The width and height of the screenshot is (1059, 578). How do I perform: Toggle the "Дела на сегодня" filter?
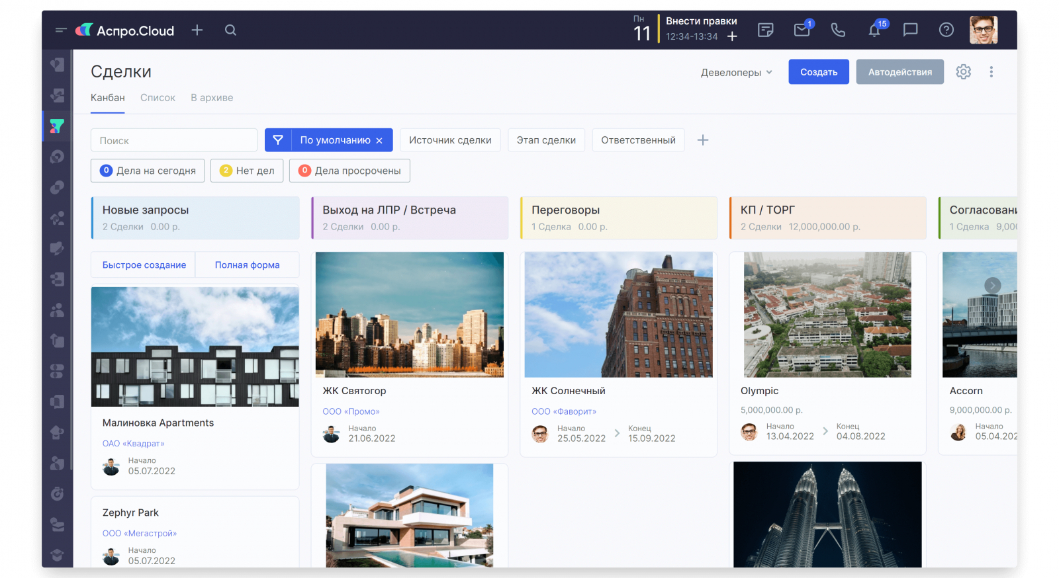[148, 171]
